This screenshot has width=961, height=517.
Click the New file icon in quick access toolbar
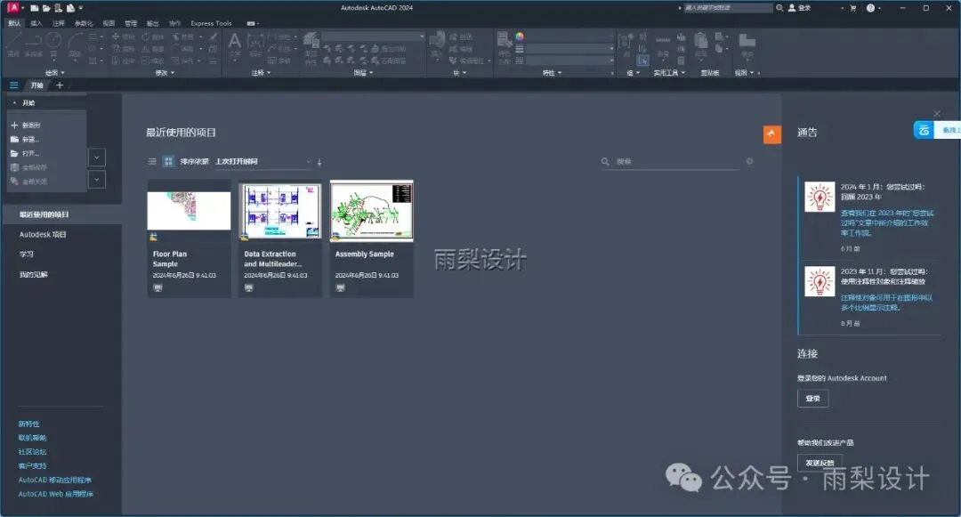pos(35,8)
